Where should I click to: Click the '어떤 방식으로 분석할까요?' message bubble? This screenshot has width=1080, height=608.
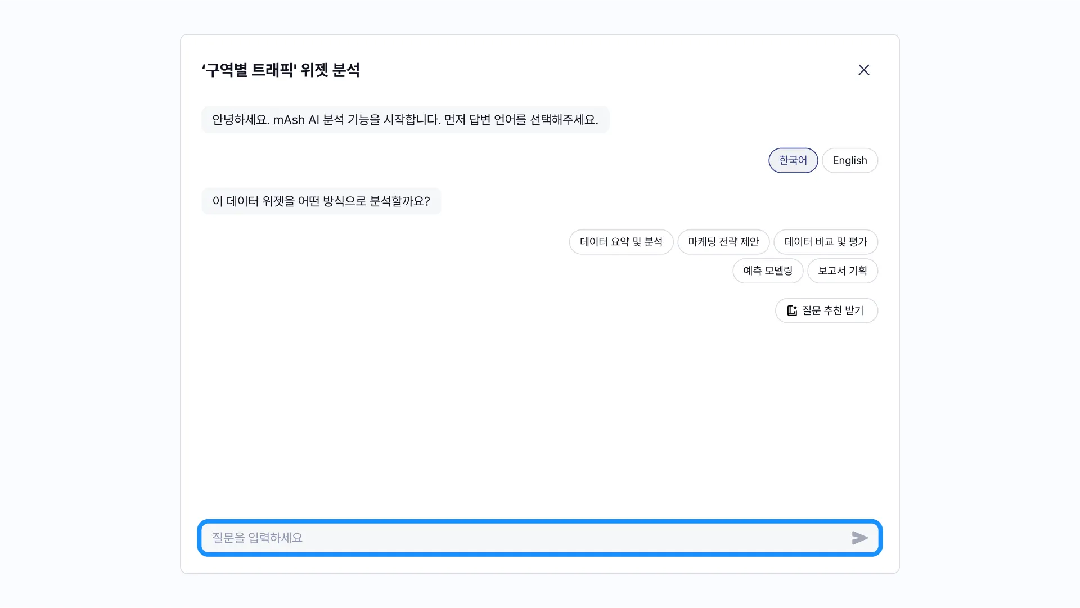[321, 201]
